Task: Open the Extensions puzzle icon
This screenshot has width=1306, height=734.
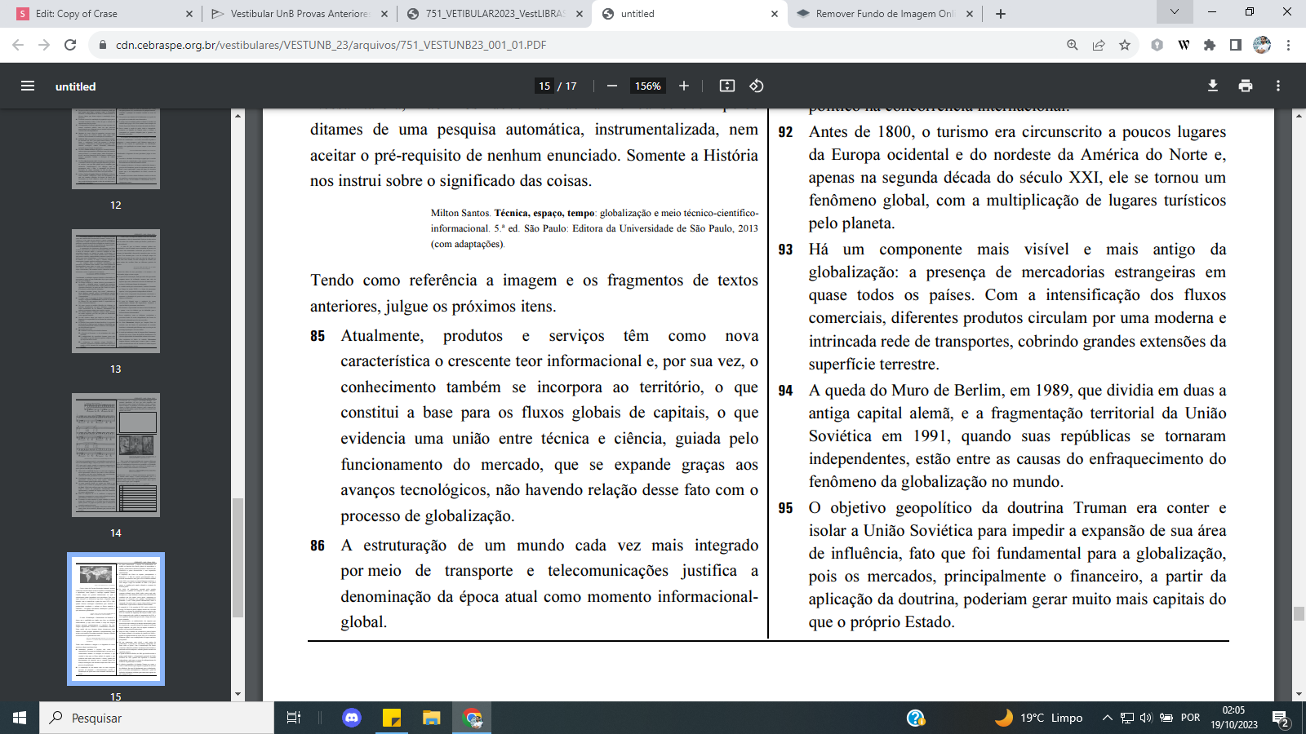Action: point(1210,45)
